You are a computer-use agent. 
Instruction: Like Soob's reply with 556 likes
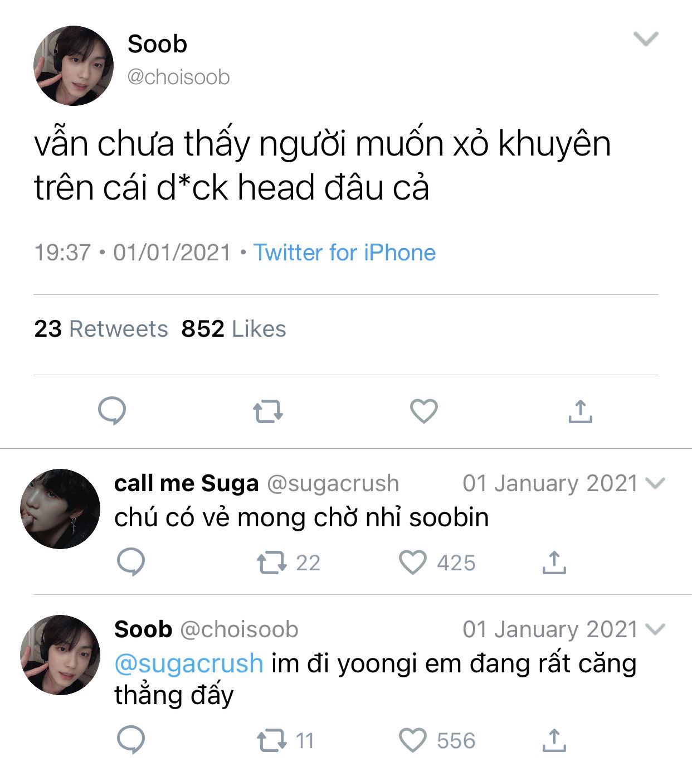pos(437,740)
